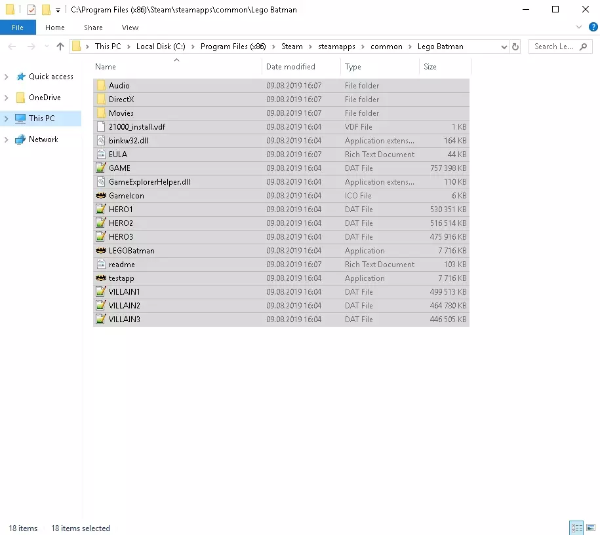The height and width of the screenshot is (535, 600).
Task: Click the LEGOBatman application bat icon
Action: [x=101, y=251]
